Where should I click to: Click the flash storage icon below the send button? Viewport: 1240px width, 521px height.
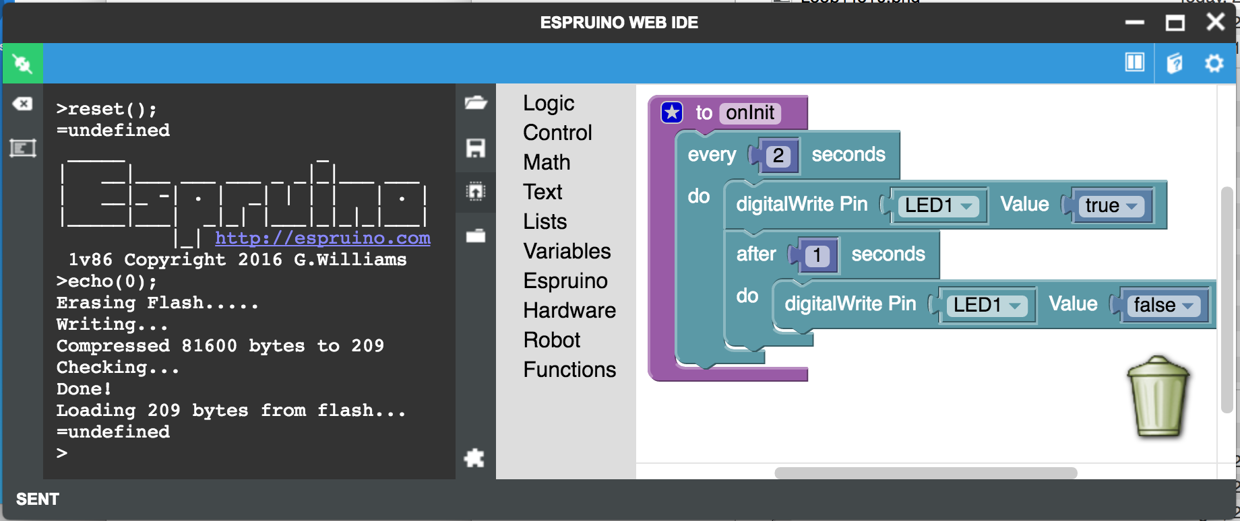pos(476,236)
